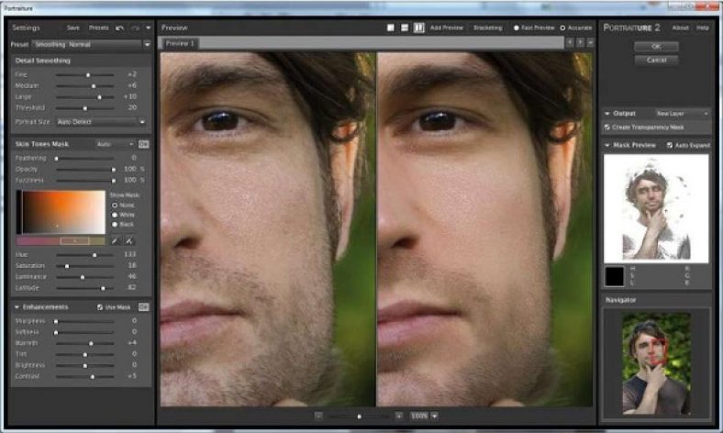This screenshot has height=433, width=723.
Task: Zoom in with the plus button
Action: 399,416
